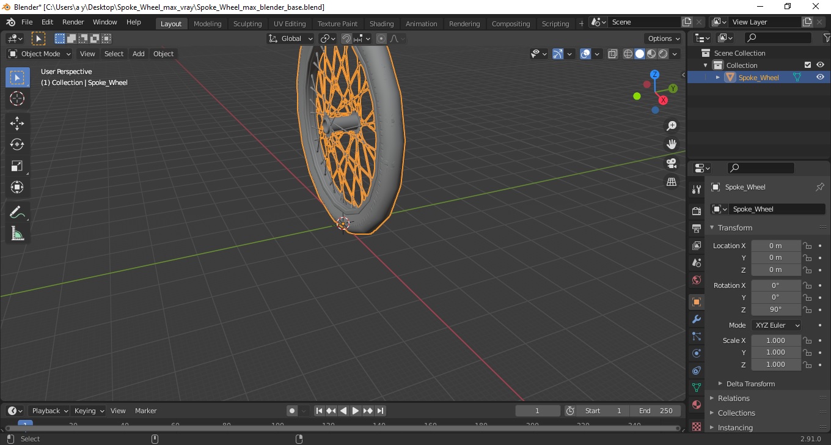This screenshot has width=831, height=445.
Task: Open Texture properties checker tab
Action: click(x=696, y=426)
